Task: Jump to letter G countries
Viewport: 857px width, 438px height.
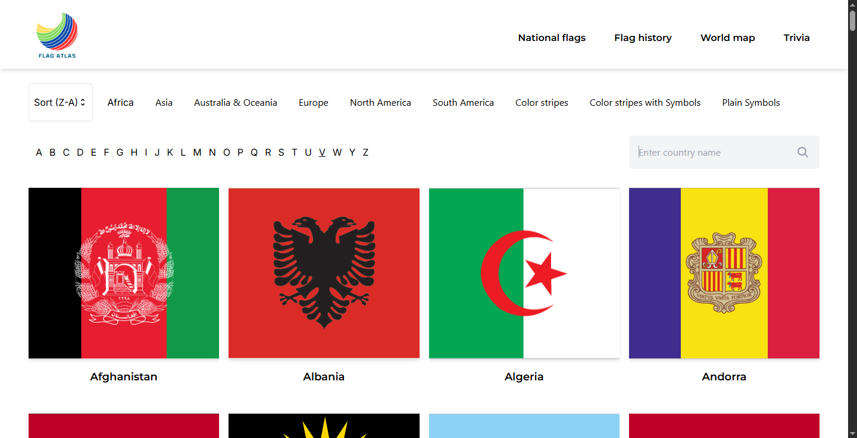Action: coord(120,152)
